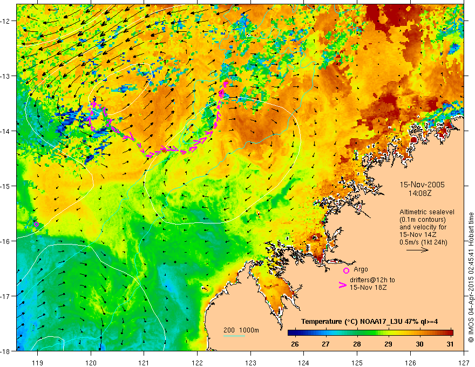Click the longitude axis label '121'
The width and height of the screenshot is (475, 367).
[144, 363]
